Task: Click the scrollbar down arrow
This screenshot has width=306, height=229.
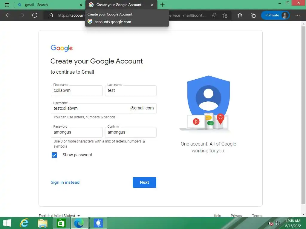Action: click(304, 214)
